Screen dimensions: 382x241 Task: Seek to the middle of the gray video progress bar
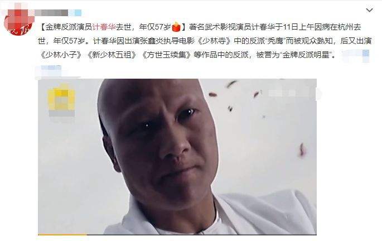coord(177,234)
